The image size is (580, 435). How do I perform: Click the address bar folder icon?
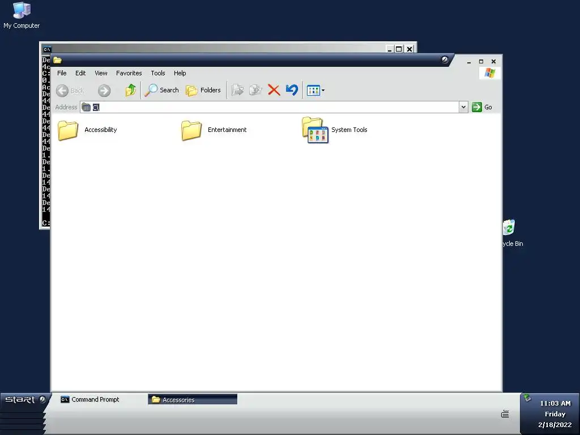[x=86, y=107]
